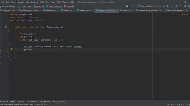This screenshot has width=190, height=106.
Task: Click the grey Stop square icon
Action: pyautogui.click(x=172, y=6)
